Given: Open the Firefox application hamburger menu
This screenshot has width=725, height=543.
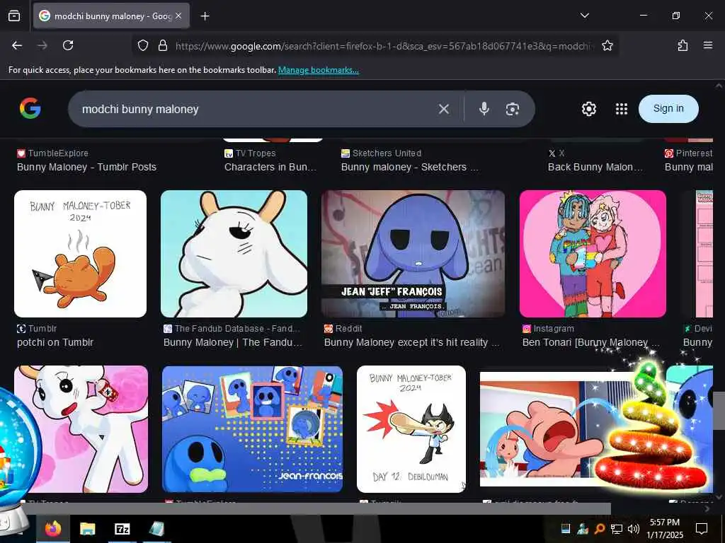Looking at the screenshot, I should pos(708,45).
